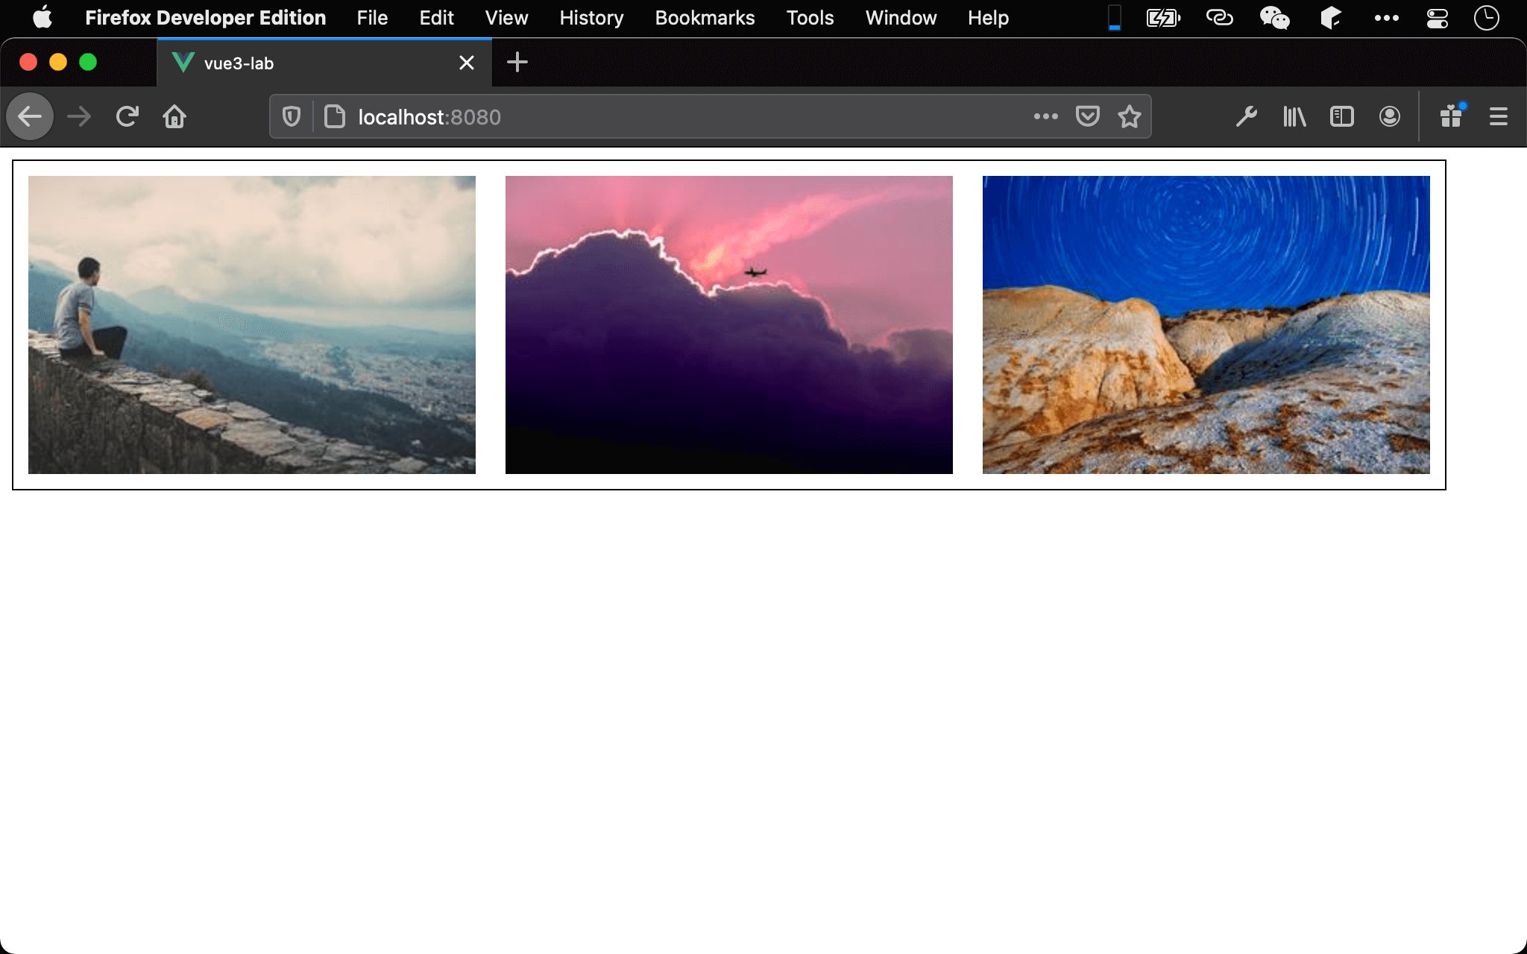The height and width of the screenshot is (954, 1527).
Task: Click the reload page button
Action: [x=127, y=117]
